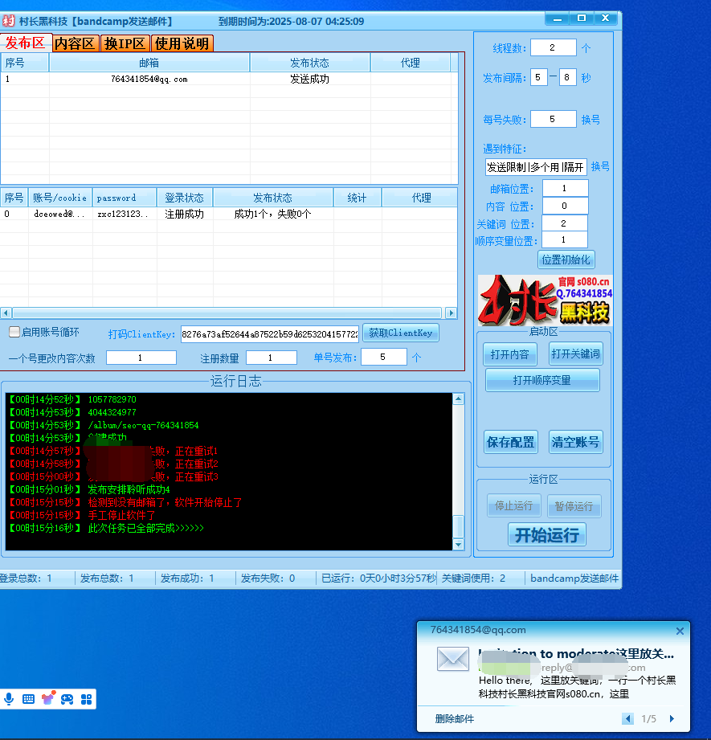Close the mail notification popup
This screenshot has height=740, width=711.
coord(680,632)
